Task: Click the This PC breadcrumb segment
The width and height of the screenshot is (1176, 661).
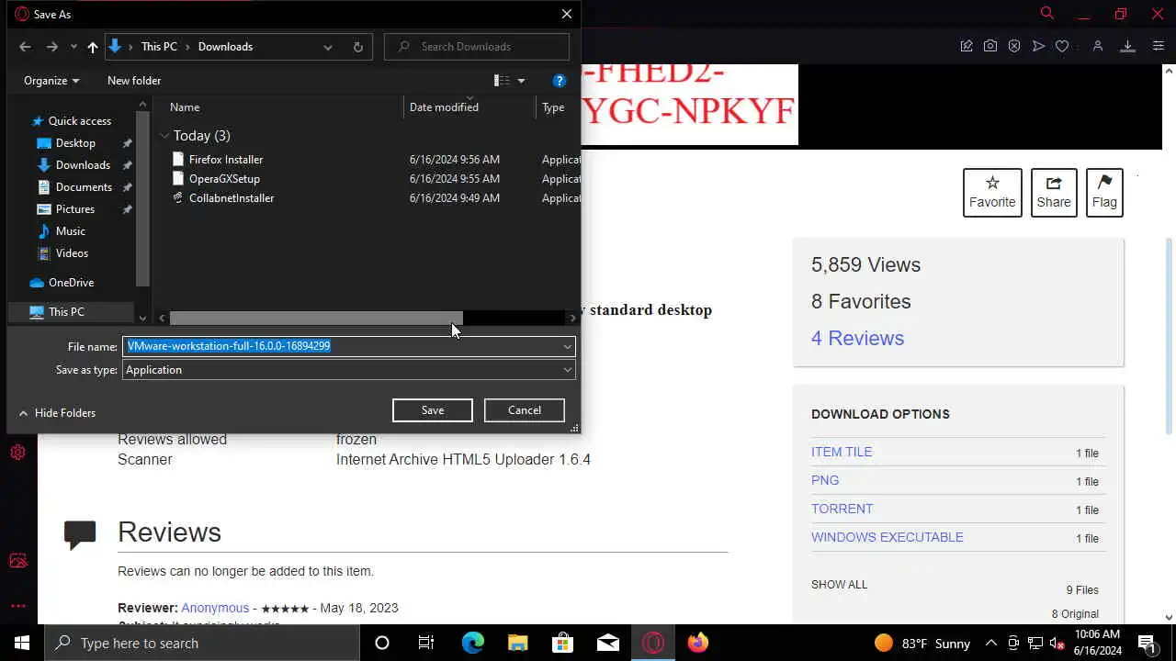Action: point(159,47)
